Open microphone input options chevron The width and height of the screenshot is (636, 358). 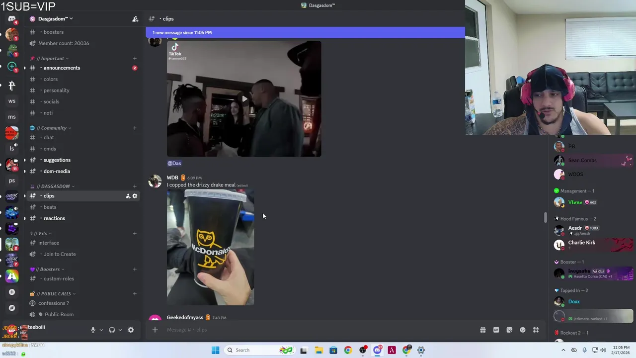point(101,330)
